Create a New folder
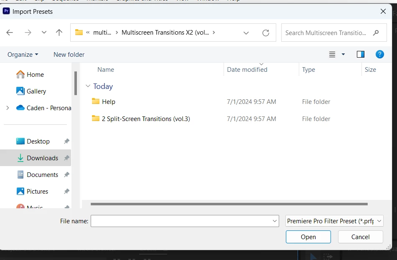The width and height of the screenshot is (397, 260). 69,54
